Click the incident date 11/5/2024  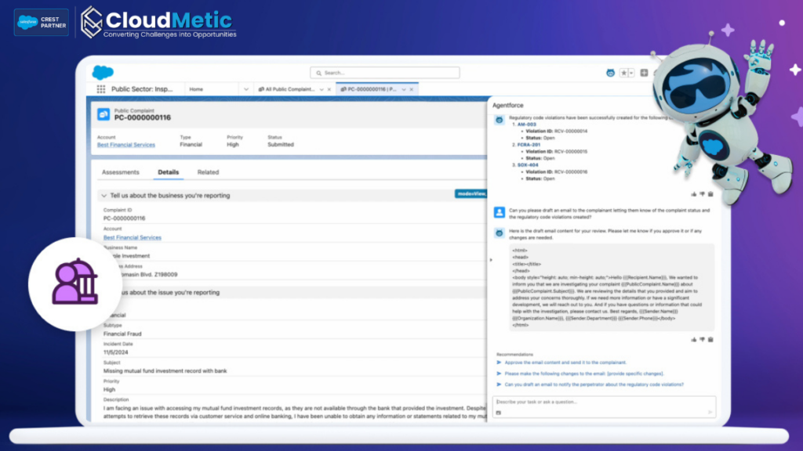pyautogui.click(x=116, y=352)
